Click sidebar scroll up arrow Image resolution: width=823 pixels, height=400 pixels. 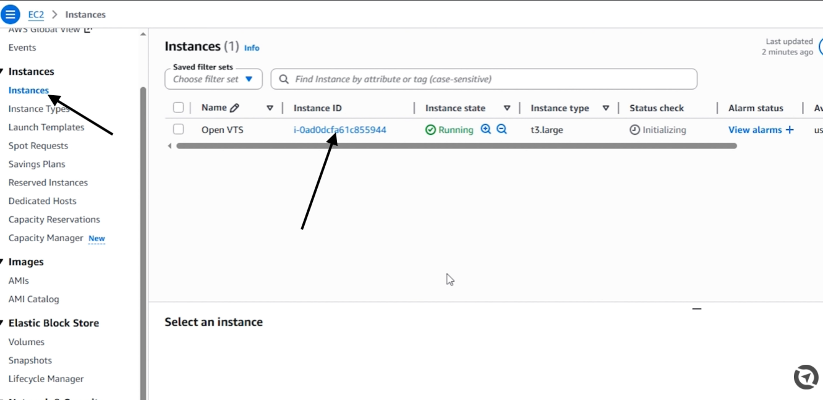point(143,34)
